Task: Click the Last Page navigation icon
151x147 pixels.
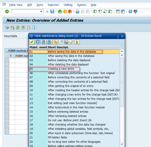Action: point(110,11)
